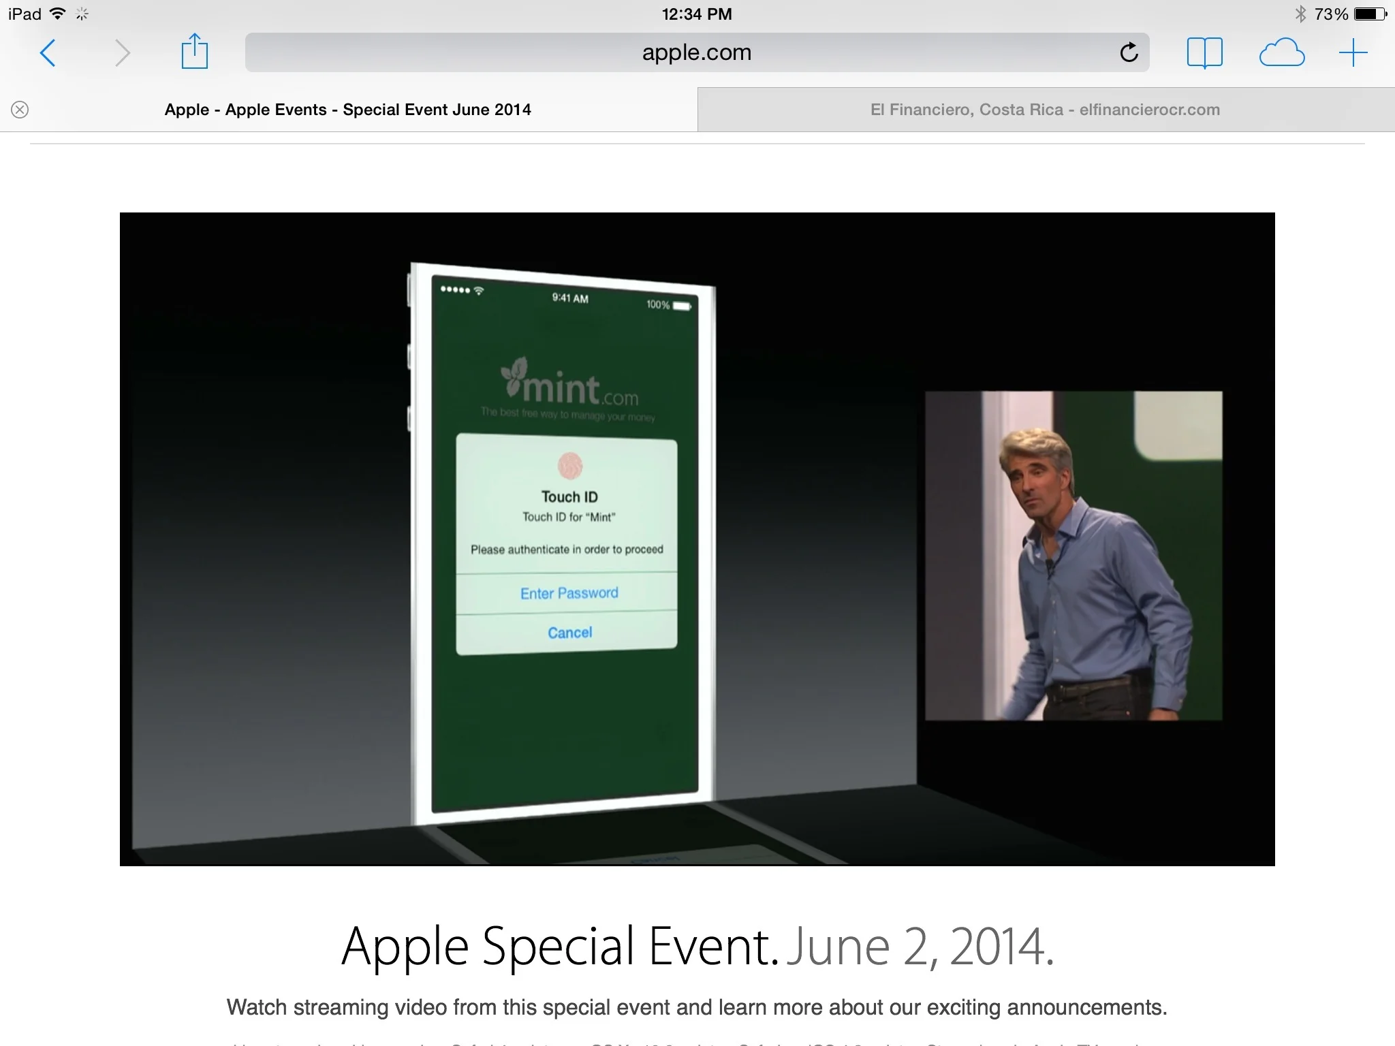Go back using the Safari back arrow
This screenshot has height=1046, width=1395.
[x=47, y=52]
